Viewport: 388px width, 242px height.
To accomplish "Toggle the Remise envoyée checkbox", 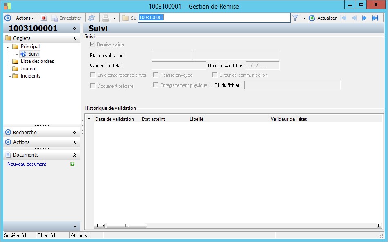I will pyautogui.click(x=156, y=75).
